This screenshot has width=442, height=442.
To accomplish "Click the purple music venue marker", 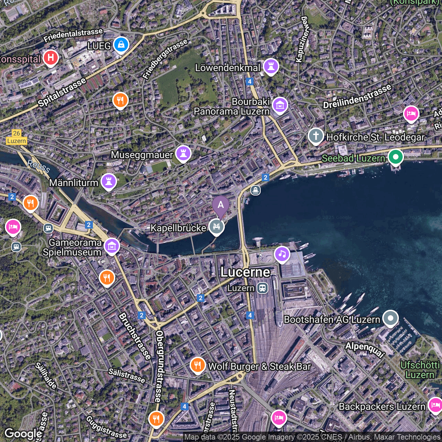I will [282, 254].
